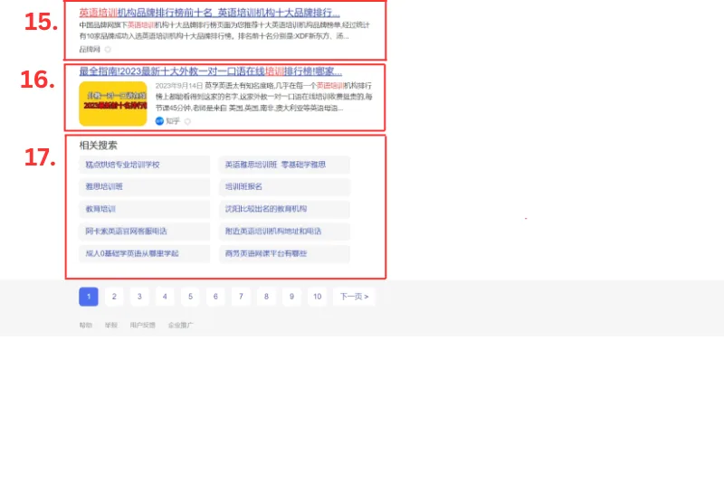The width and height of the screenshot is (724, 482).
Task: Open the 企业推广 footer link
Action: point(180,326)
